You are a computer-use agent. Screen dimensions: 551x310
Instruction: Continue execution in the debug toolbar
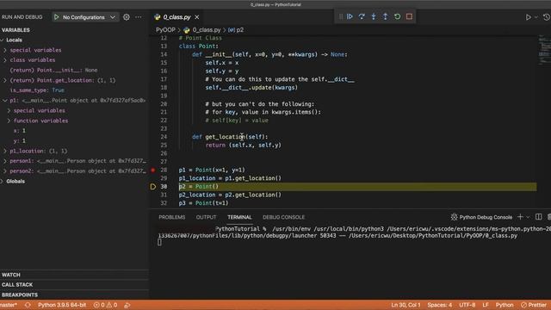(350, 16)
